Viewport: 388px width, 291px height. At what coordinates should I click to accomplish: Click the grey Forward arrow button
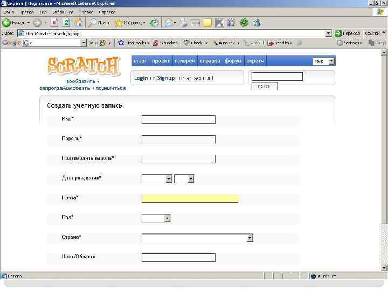[37, 23]
